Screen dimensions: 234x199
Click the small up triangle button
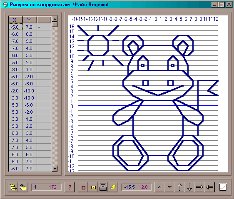pos(159,187)
